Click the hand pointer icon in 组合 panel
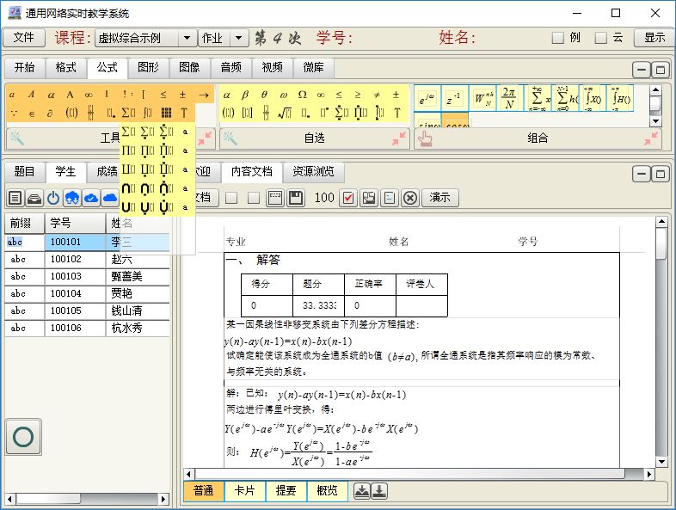The height and width of the screenshot is (510, 676). pyautogui.click(x=425, y=138)
